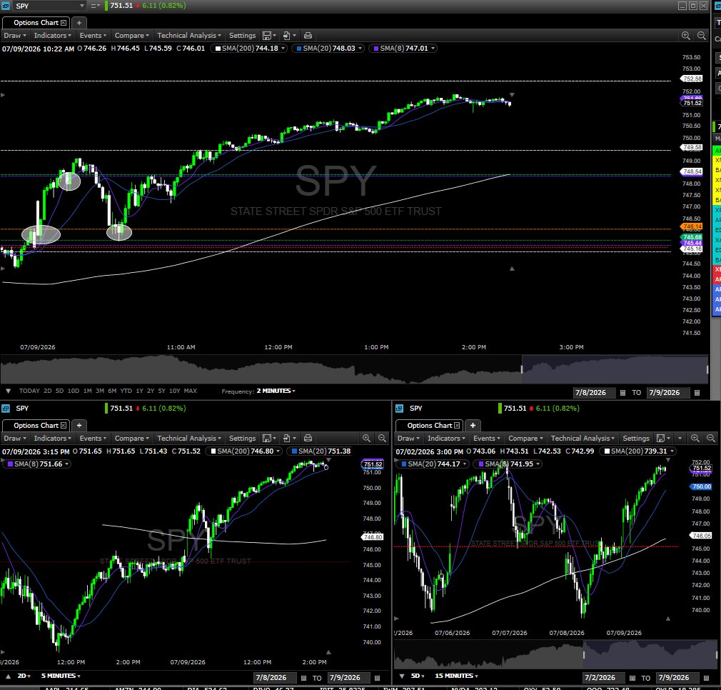Click right handle of top chart range slider
This screenshot has width=721, height=690.
coord(707,369)
